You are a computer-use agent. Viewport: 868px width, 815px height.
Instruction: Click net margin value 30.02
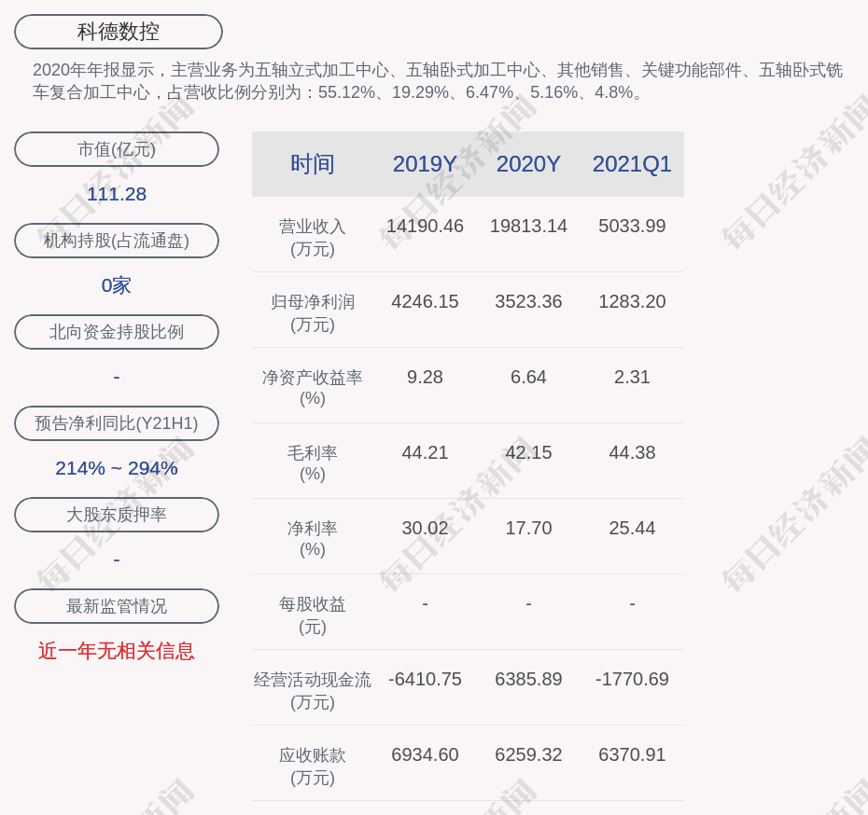(x=425, y=528)
